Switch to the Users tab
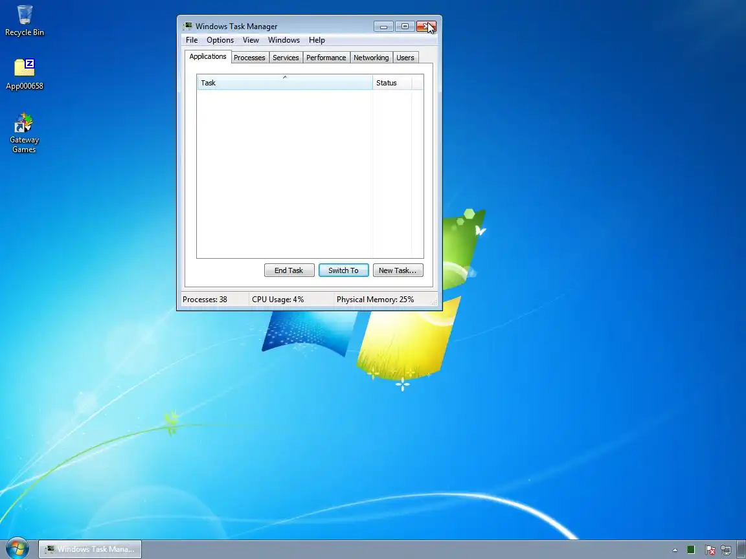Image resolution: width=746 pixels, height=559 pixels. [405, 58]
